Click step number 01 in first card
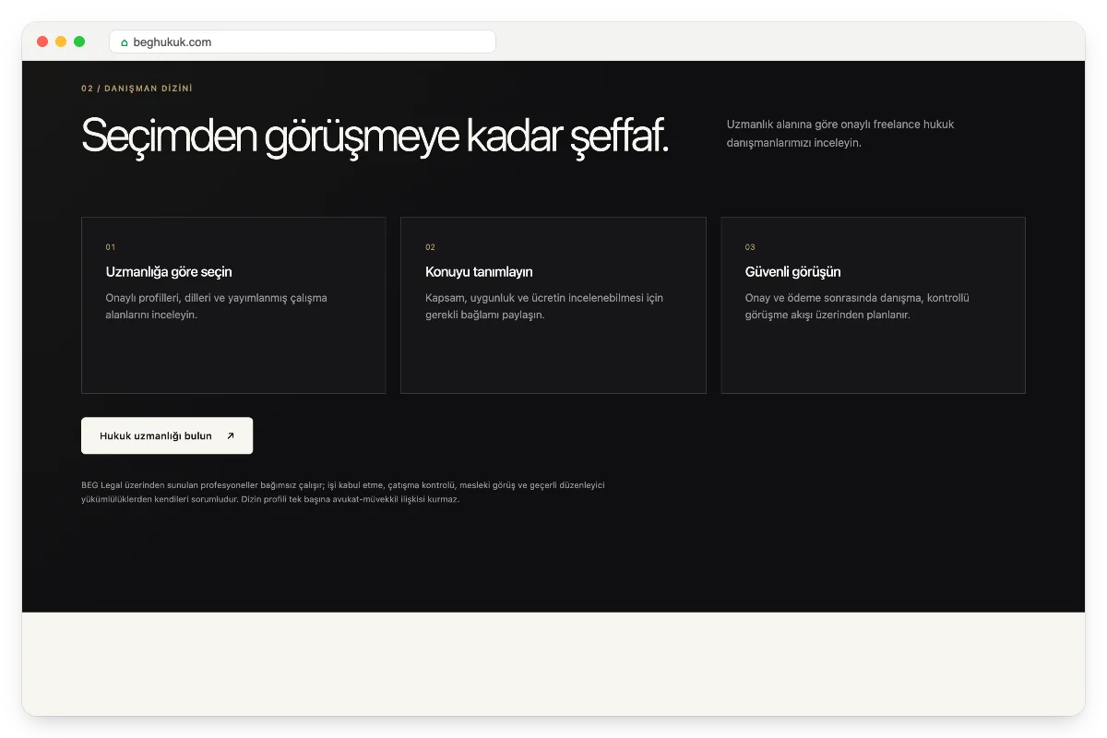1107x738 pixels. point(111,247)
